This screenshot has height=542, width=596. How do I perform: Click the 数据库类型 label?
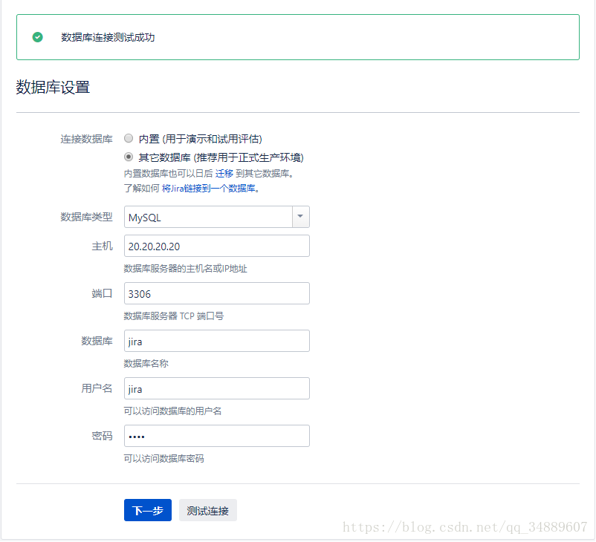(87, 217)
